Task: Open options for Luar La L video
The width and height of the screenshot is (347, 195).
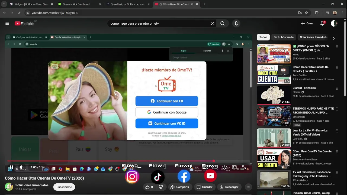Action: pos(337,131)
